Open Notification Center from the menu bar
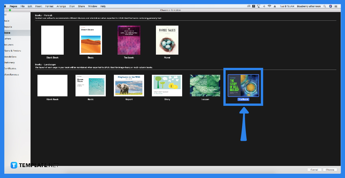 (x=336, y=6)
